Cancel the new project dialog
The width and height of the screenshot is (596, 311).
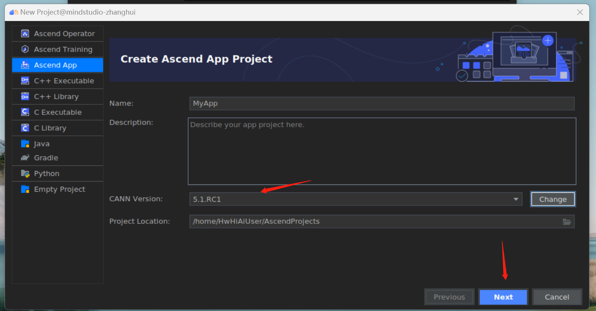557,297
